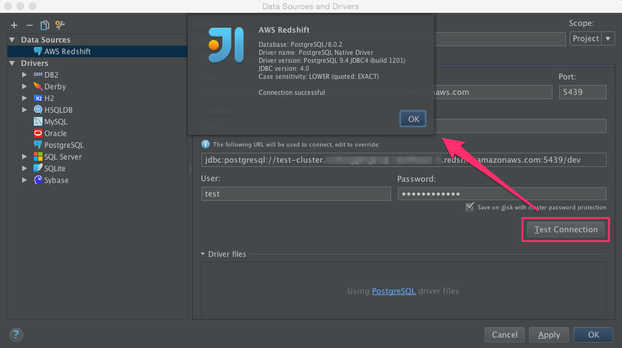Toggle Save on disk with master password

tap(470, 207)
